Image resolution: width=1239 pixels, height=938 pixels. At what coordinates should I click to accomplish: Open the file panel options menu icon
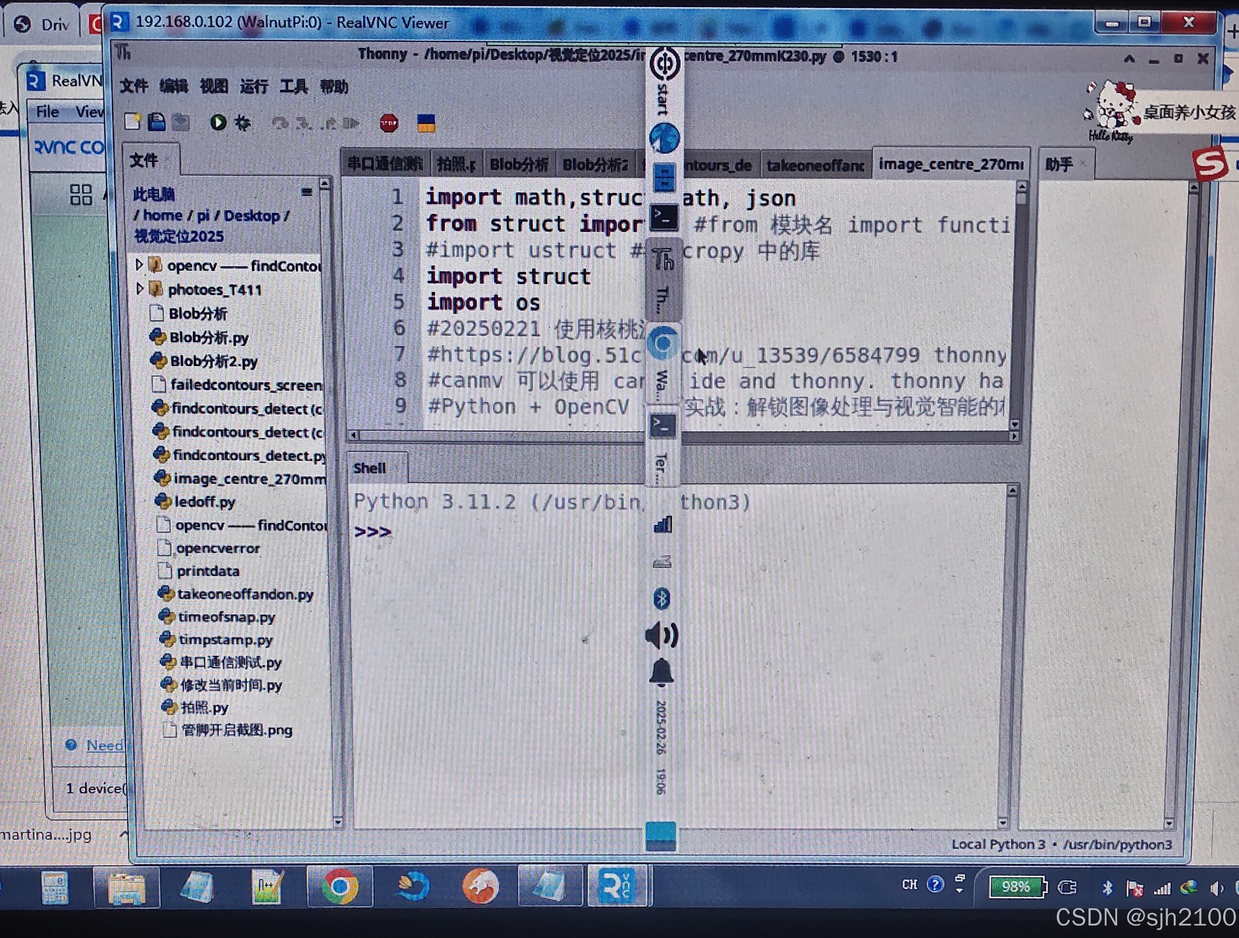(307, 192)
